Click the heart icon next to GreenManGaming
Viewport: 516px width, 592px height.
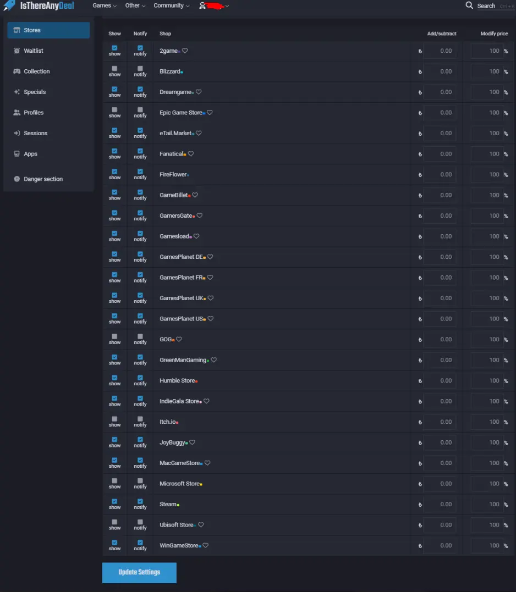[x=214, y=360]
